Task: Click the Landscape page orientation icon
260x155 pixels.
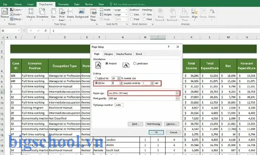Action: (x=126, y=65)
